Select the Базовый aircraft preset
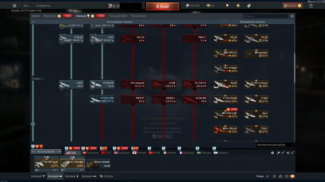 click(38, 176)
